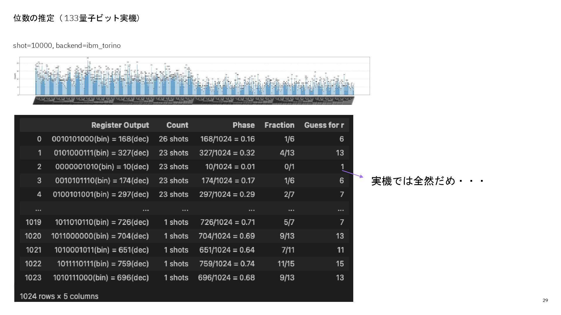561x315 pixels.
Task: Click the 11/15 fraction cell
Action: point(286,264)
